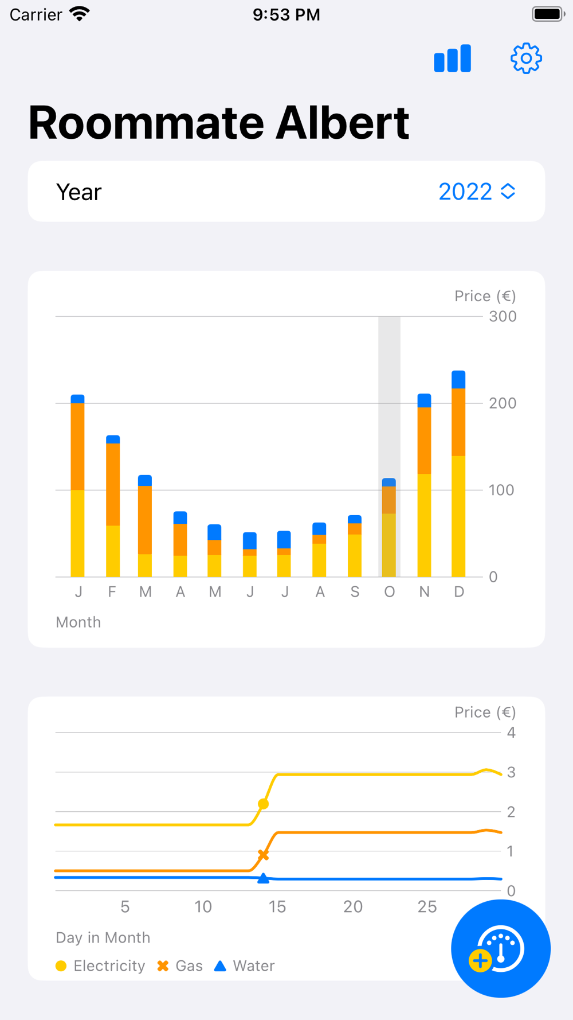Tap the Water legend label
The width and height of the screenshot is (573, 1020).
[254, 966]
